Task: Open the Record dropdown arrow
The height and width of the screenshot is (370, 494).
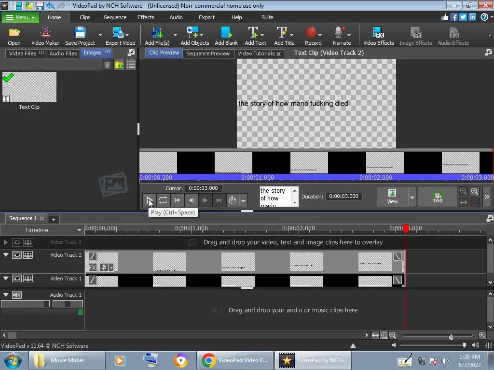Action: [x=320, y=35]
